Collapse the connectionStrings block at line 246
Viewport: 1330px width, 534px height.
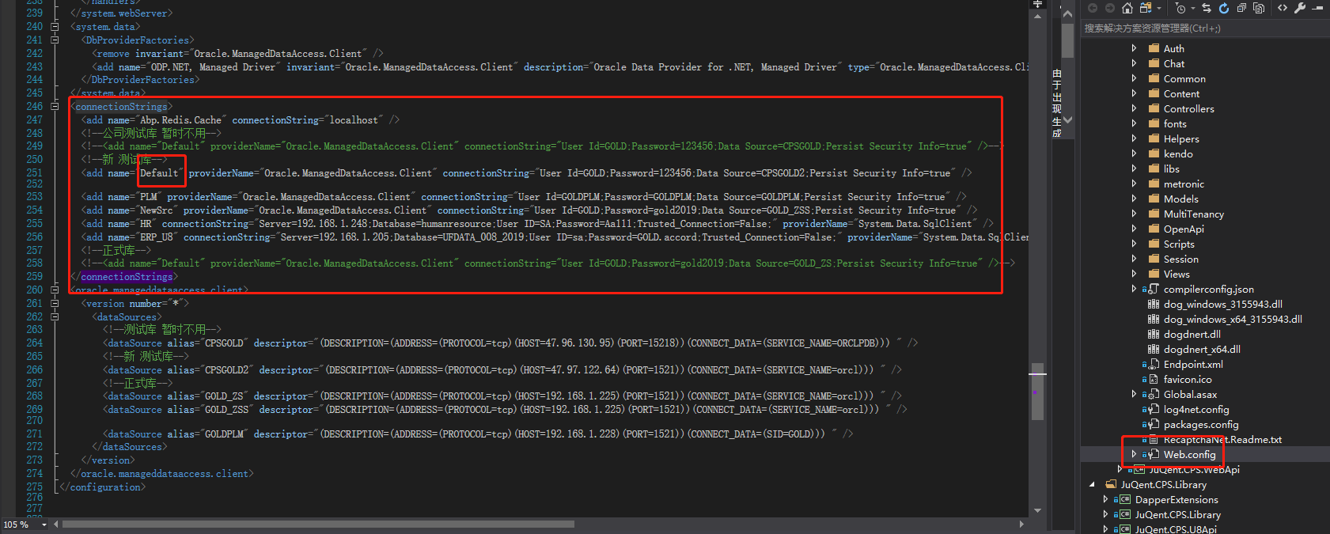click(x=55, y=106)
